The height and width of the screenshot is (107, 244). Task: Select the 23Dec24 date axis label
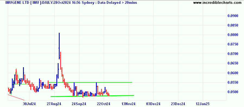178,104
